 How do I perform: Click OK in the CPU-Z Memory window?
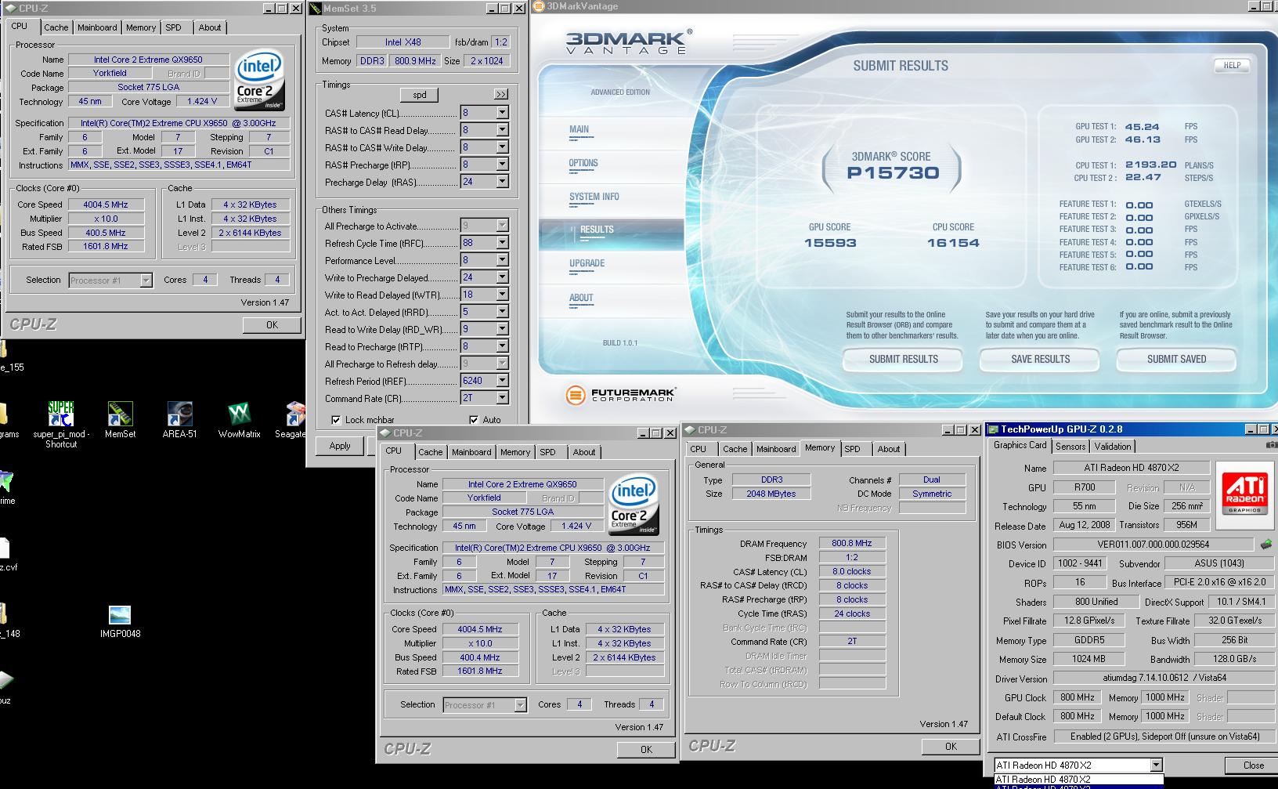(951, 747)
